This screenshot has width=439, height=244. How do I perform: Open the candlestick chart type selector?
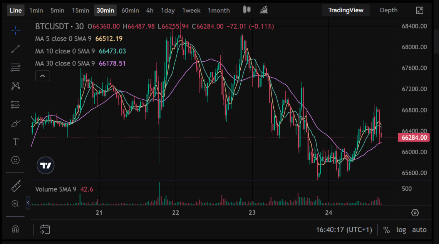[x=246, y=10]
